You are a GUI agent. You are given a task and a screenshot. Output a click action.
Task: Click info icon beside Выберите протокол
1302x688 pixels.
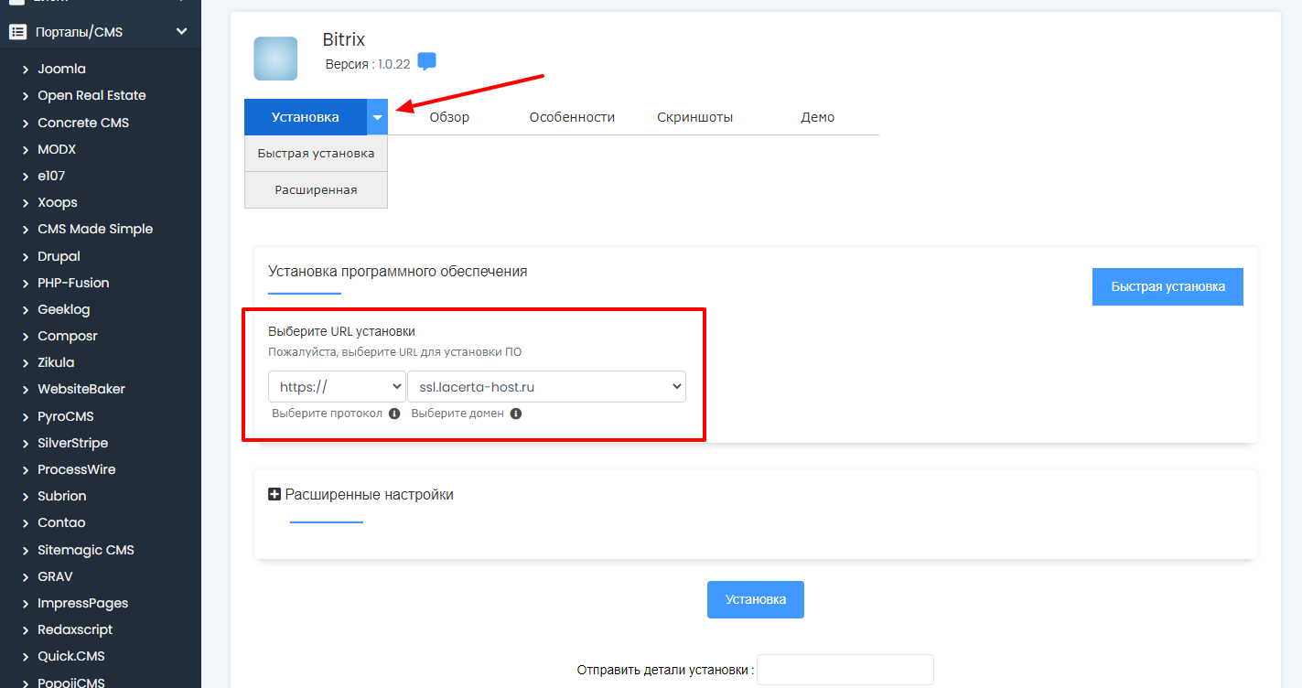(x=394, y=414)
